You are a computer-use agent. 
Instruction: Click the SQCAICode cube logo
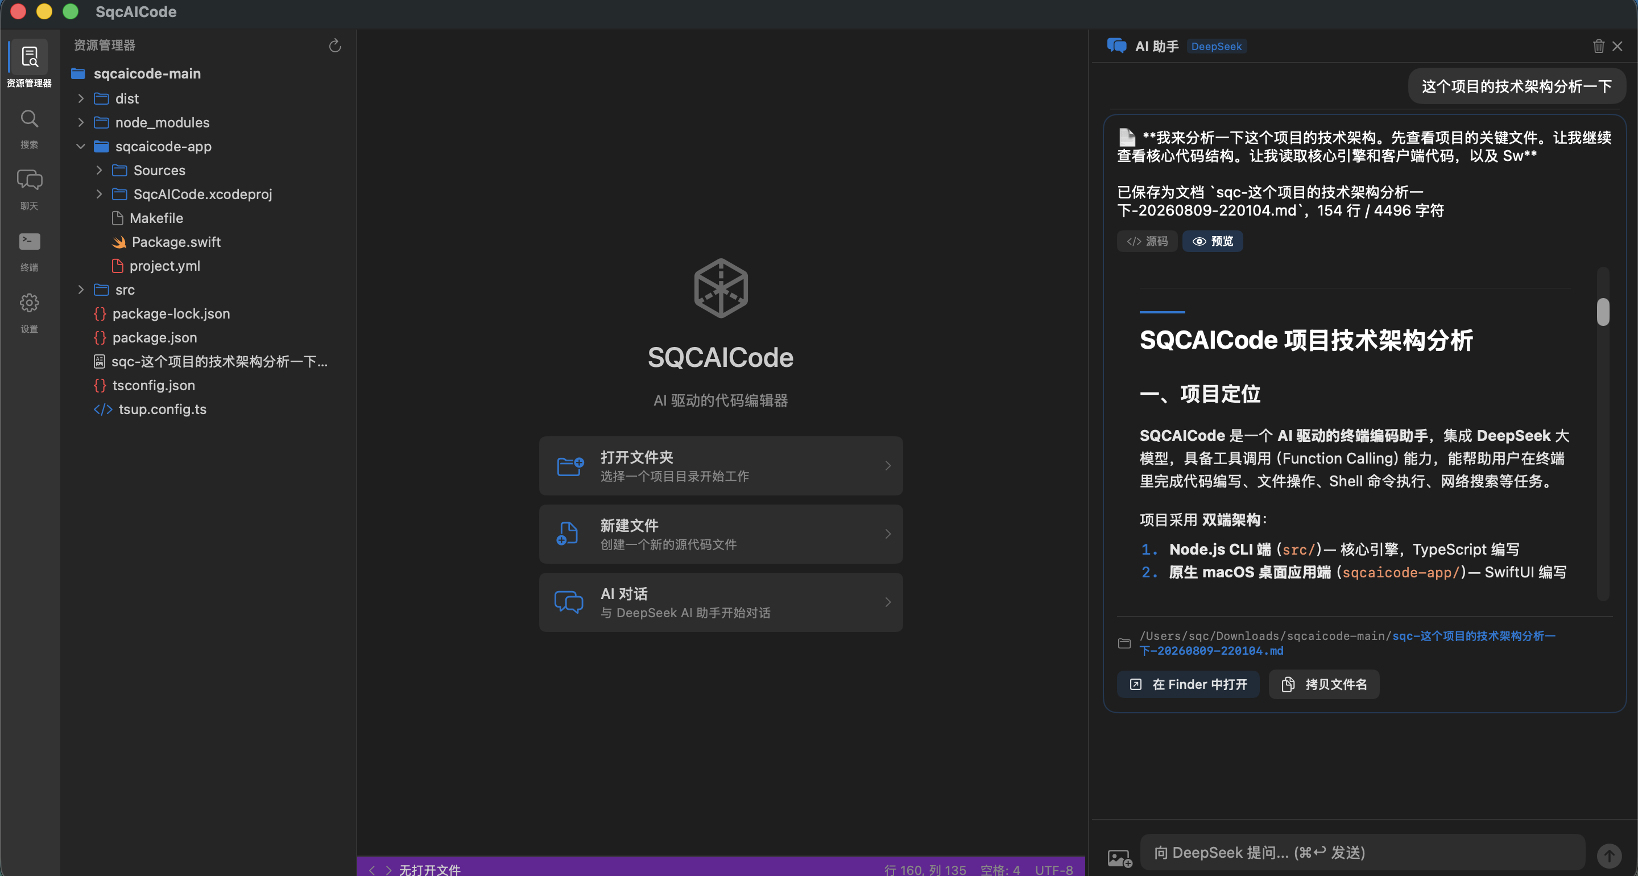[x=721, y=288]
